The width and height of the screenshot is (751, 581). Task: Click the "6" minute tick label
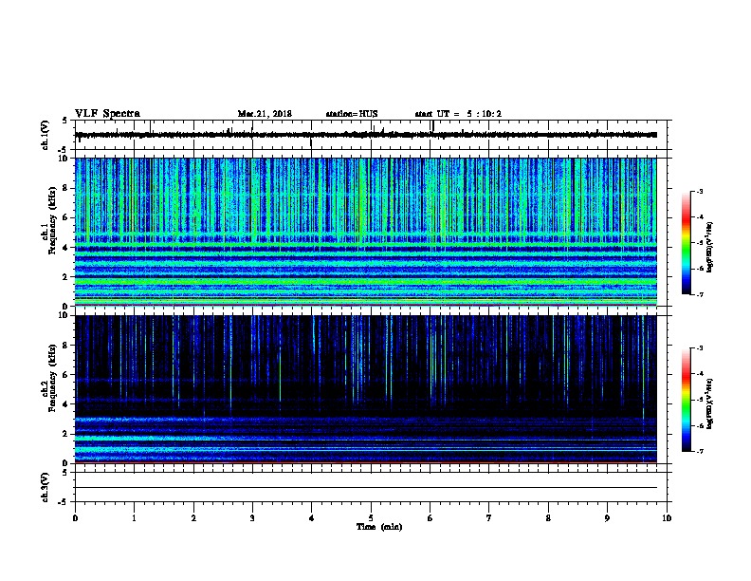(x=430, y=518)
